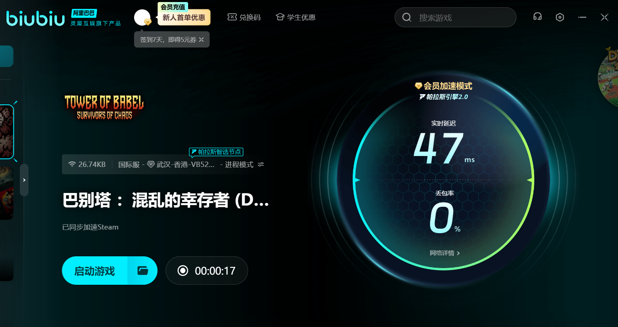Click the 会员加速模式 label
Viewport: 618px width, 327px height.
(444, 86)
